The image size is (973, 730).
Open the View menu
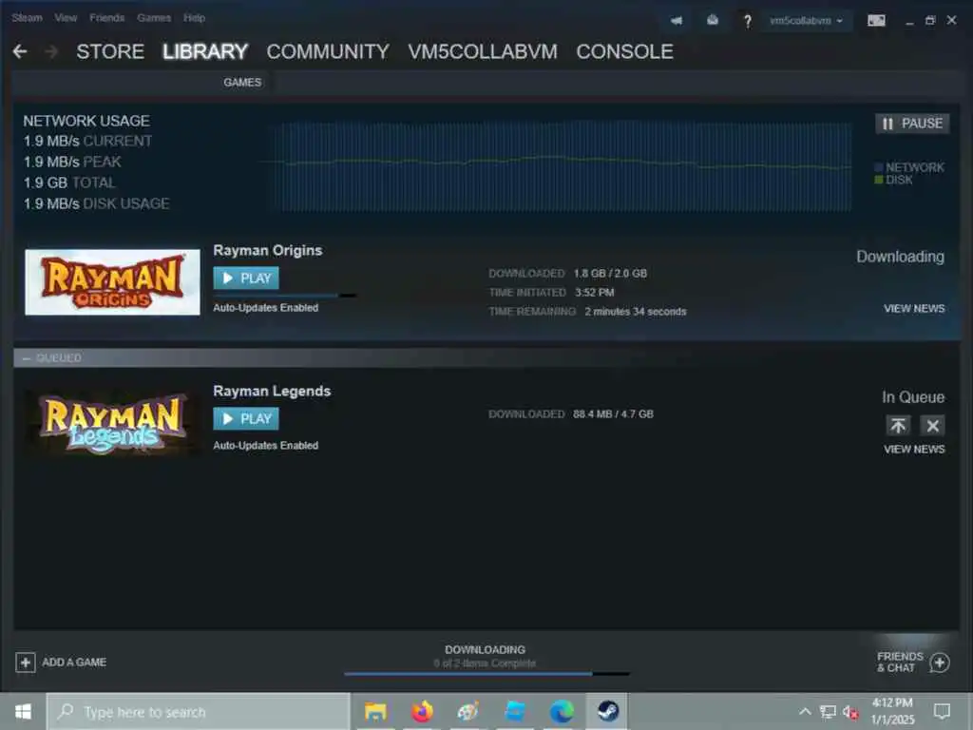pyautogui.click(x=66, y=18)
